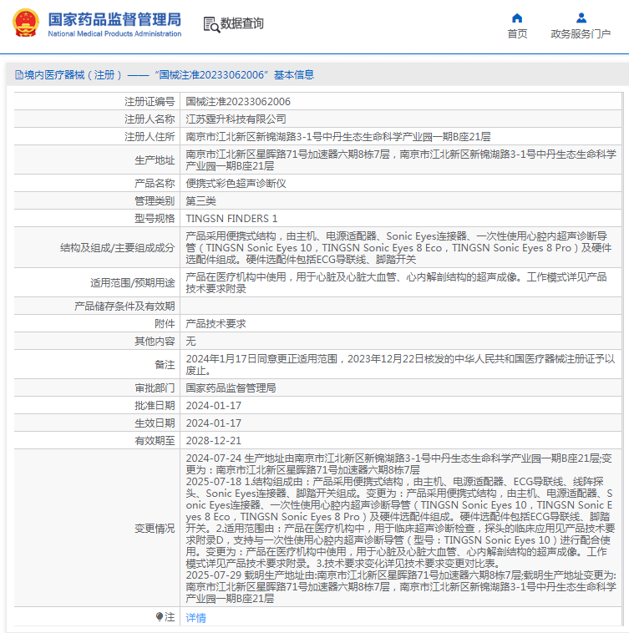Click National Medical Products Administration subtitle
The width and height of the screenshot is (629, 633).
pyautogui.click(x=114, y=34)
